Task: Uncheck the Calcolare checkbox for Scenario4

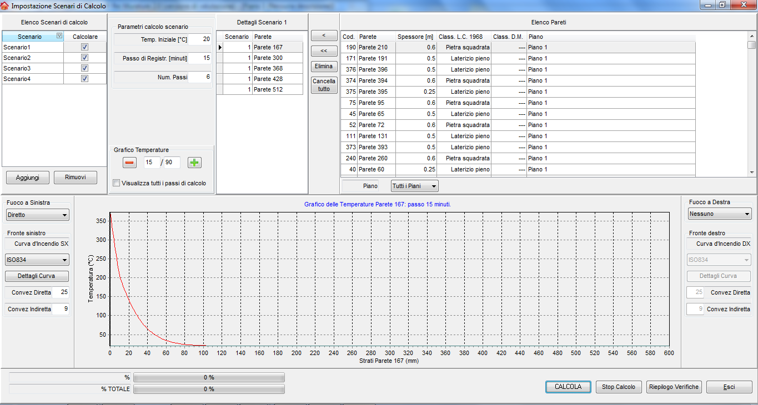Action: (x=85, y=79)
